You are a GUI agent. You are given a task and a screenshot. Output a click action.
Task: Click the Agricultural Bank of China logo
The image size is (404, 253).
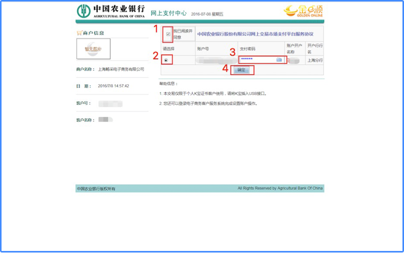click(110, 11)
